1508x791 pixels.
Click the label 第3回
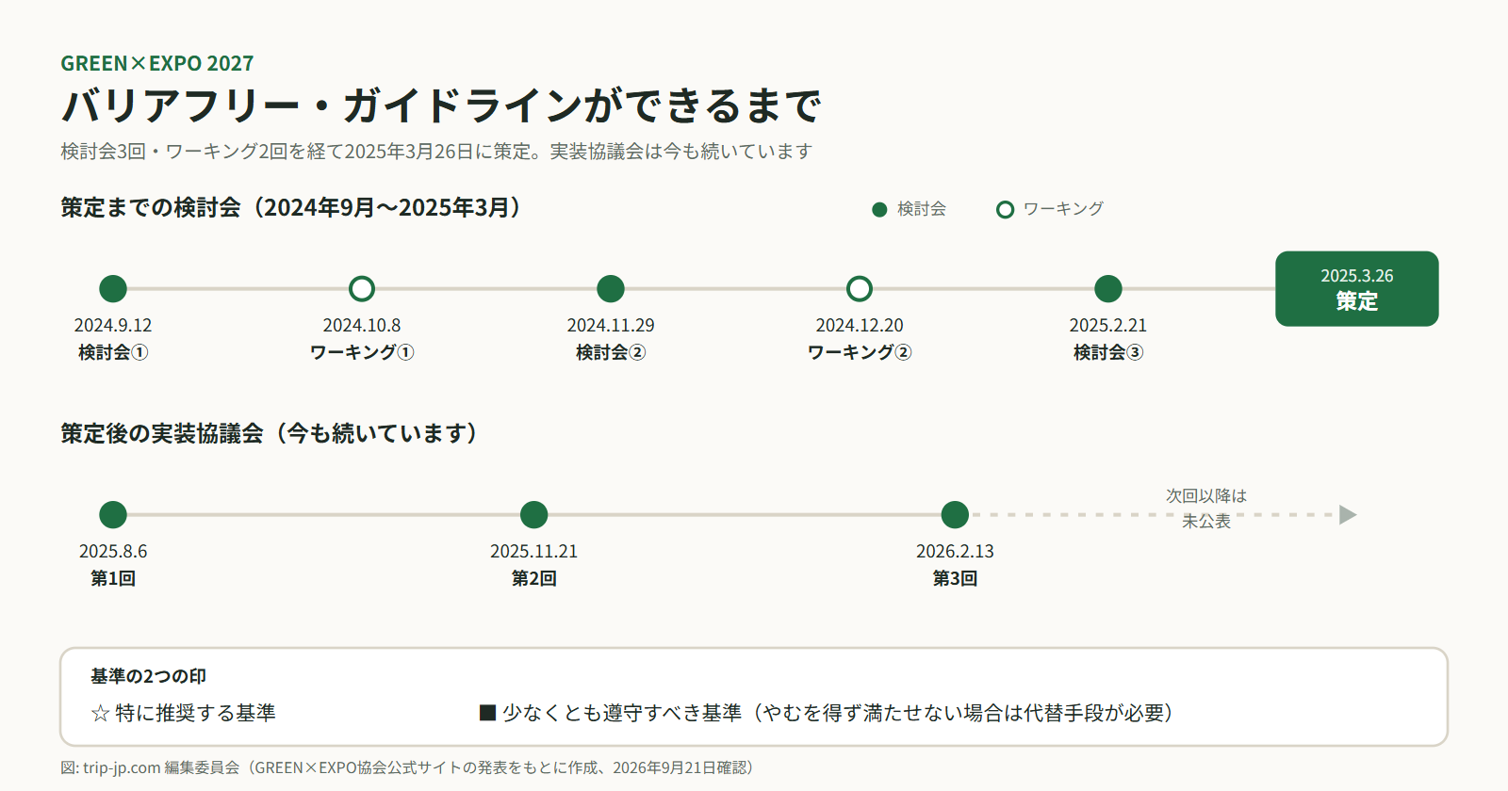[955, 578]
